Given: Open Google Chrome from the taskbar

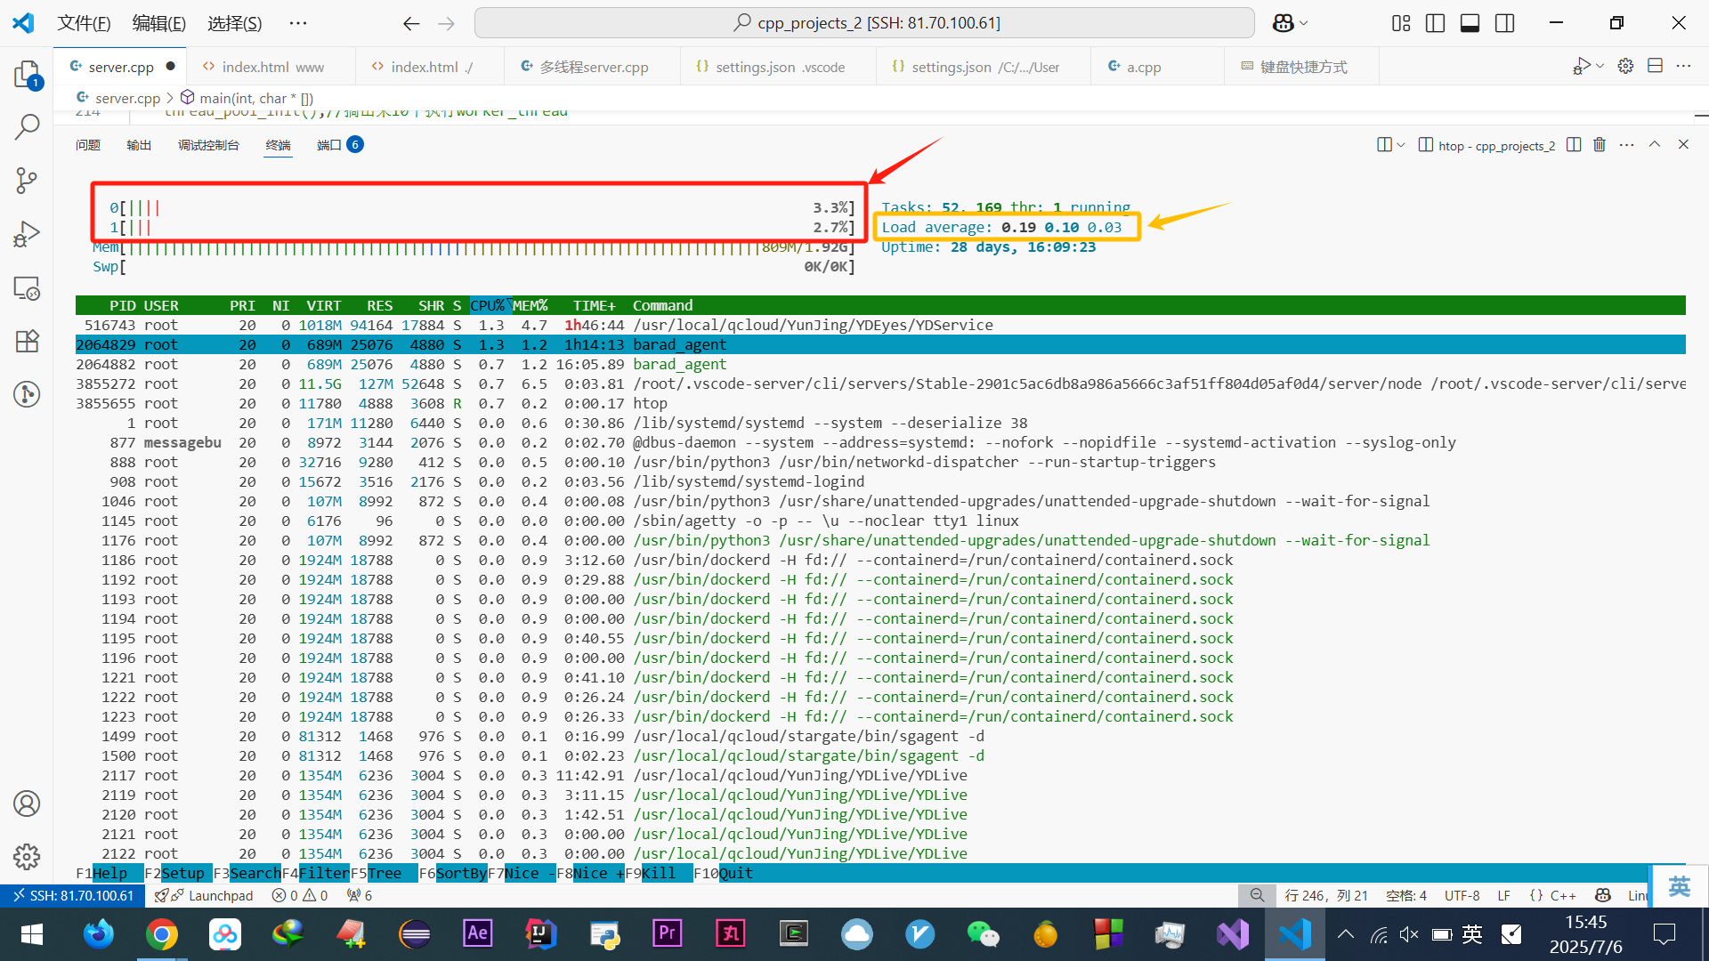Looking at the screenshot, I should (x=162, y=934).
